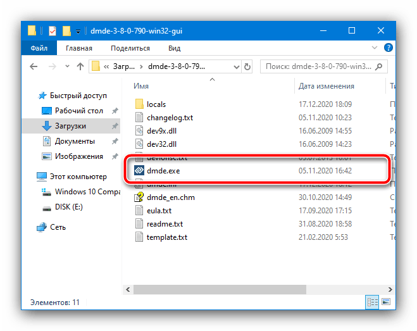Click the date 30.10.2020 14:49

[325, 197]
